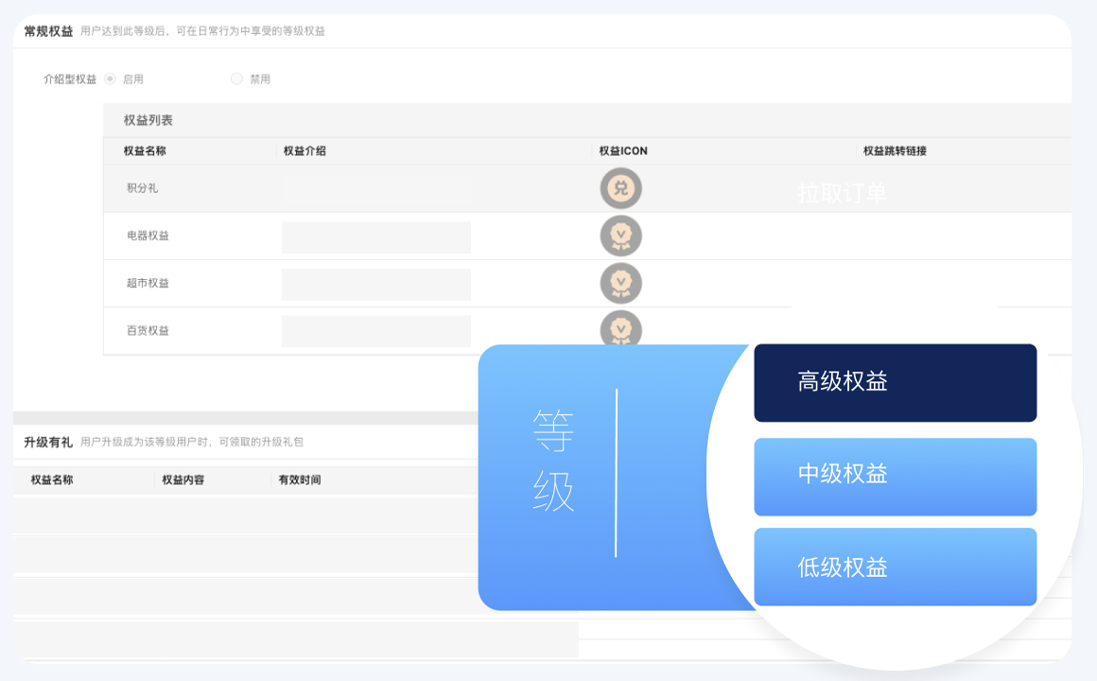This screenshot has height=681, width=1097.
Task: Select the 积分礼 row name
Action: point(142,188)
